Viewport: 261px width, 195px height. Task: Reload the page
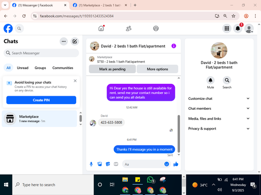pos(24,16)
